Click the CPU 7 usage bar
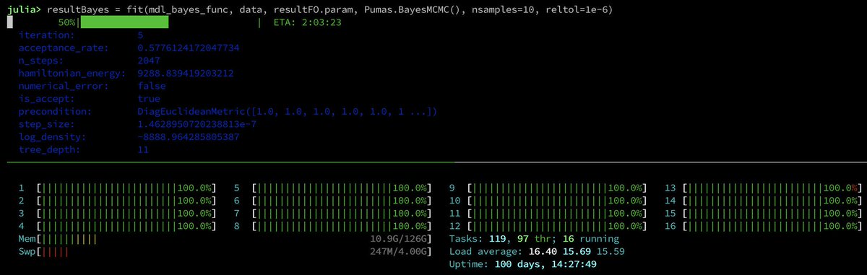Screen dimensions: 867x275 click(x=342, y=213)
